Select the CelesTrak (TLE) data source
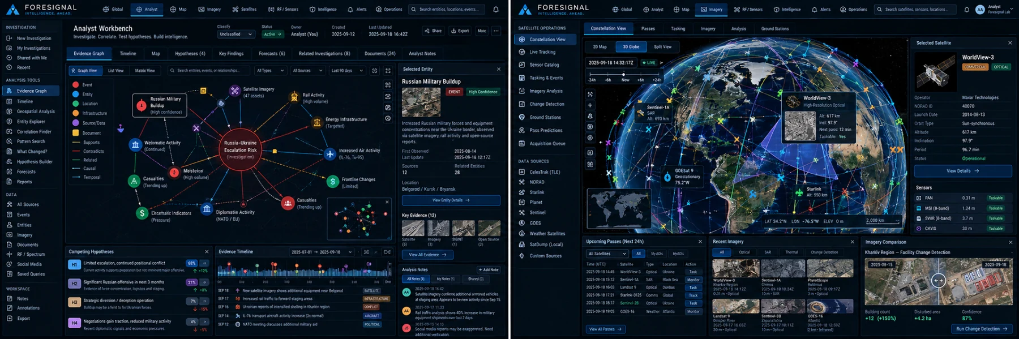The image size is (1019, 339). [545, 172]
